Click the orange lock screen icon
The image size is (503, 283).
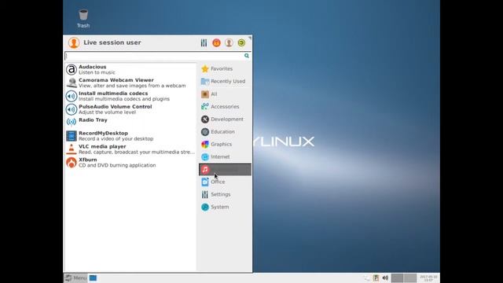216,42
